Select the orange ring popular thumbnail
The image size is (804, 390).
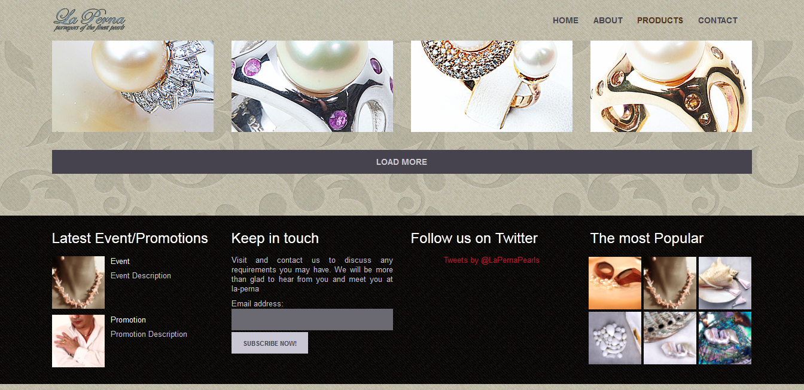click(615, 283)
